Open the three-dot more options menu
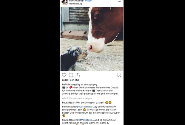This screenshot has width=185, height=125. point(119,2)
